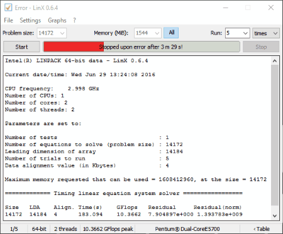The image size is (283, 234).
Task: Click the 1/5 run counter in status bar
Action: (x=14, y=229)
